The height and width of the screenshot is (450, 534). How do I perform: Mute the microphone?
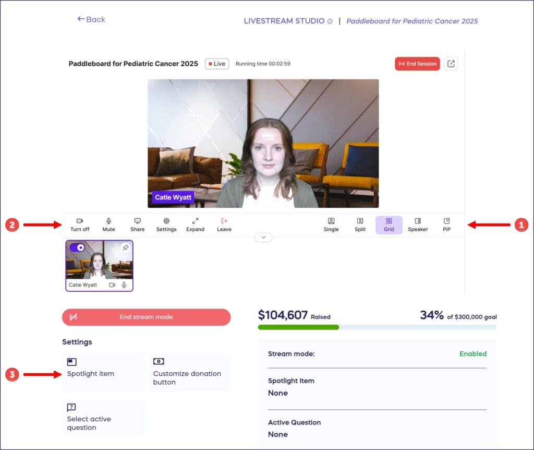pyautogui.click(x=108, y=224)
